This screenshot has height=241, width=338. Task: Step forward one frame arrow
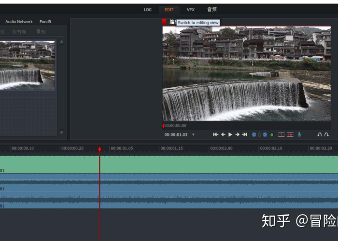click(x=238, y=134)
